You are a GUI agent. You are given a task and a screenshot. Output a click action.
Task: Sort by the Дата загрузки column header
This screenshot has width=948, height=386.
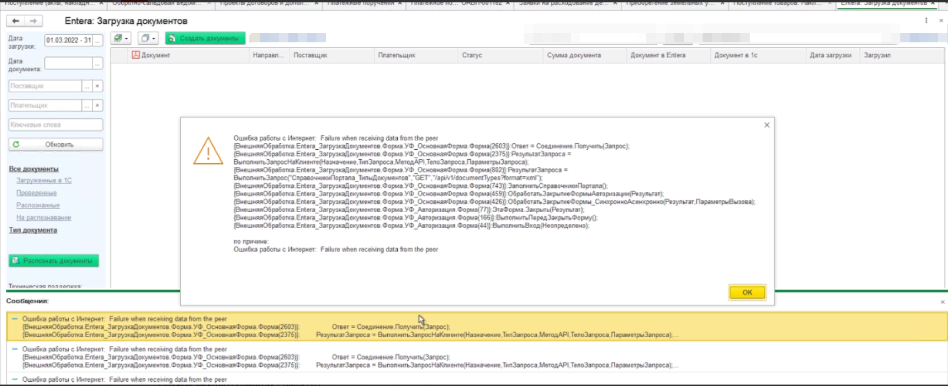pos(833,55)
